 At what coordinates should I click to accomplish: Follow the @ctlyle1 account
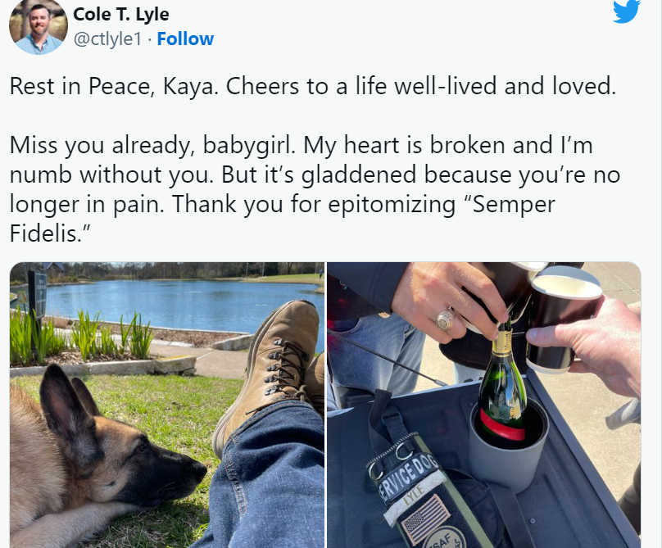point(185,38)
